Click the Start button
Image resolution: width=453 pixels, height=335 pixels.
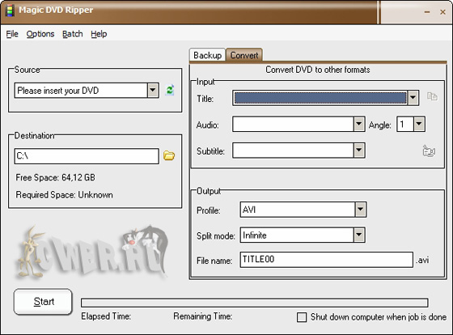43,302
